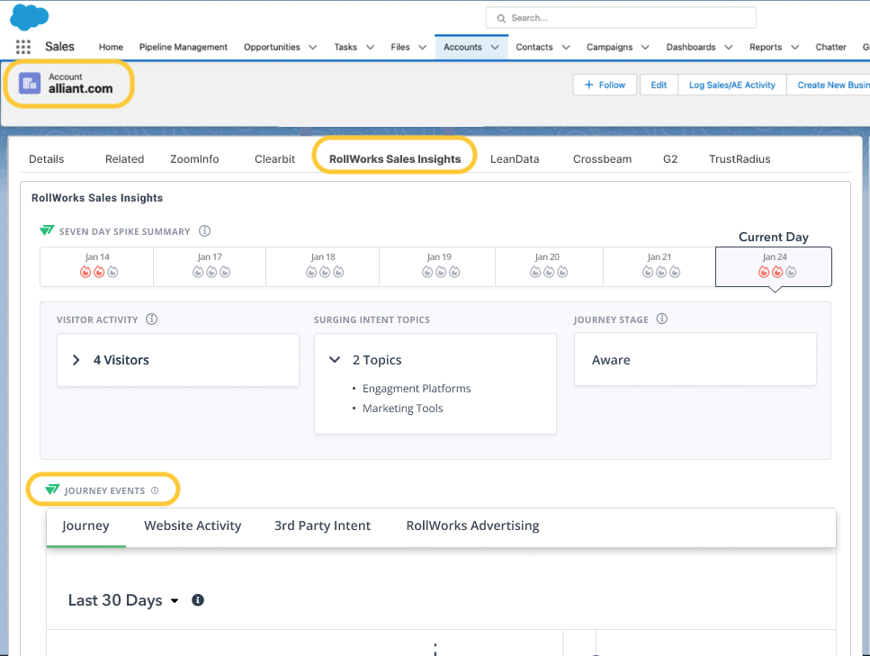Click the Seven Day Spike Summary info icon
The width and height of the screenshot is (870, 656).
pyautogui.click(x=205, y=231)
